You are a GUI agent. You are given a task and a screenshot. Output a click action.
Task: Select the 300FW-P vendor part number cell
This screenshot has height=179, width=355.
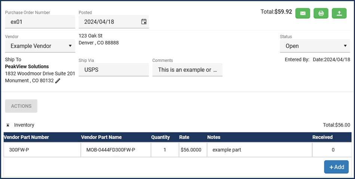click(42, 150)
